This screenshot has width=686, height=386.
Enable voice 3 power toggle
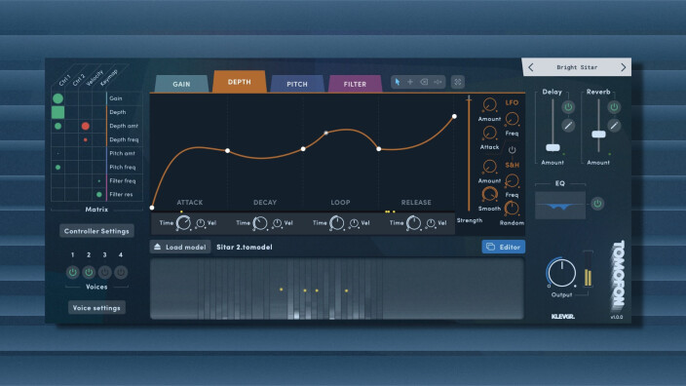pyautogui.click(x=104, y=272)
